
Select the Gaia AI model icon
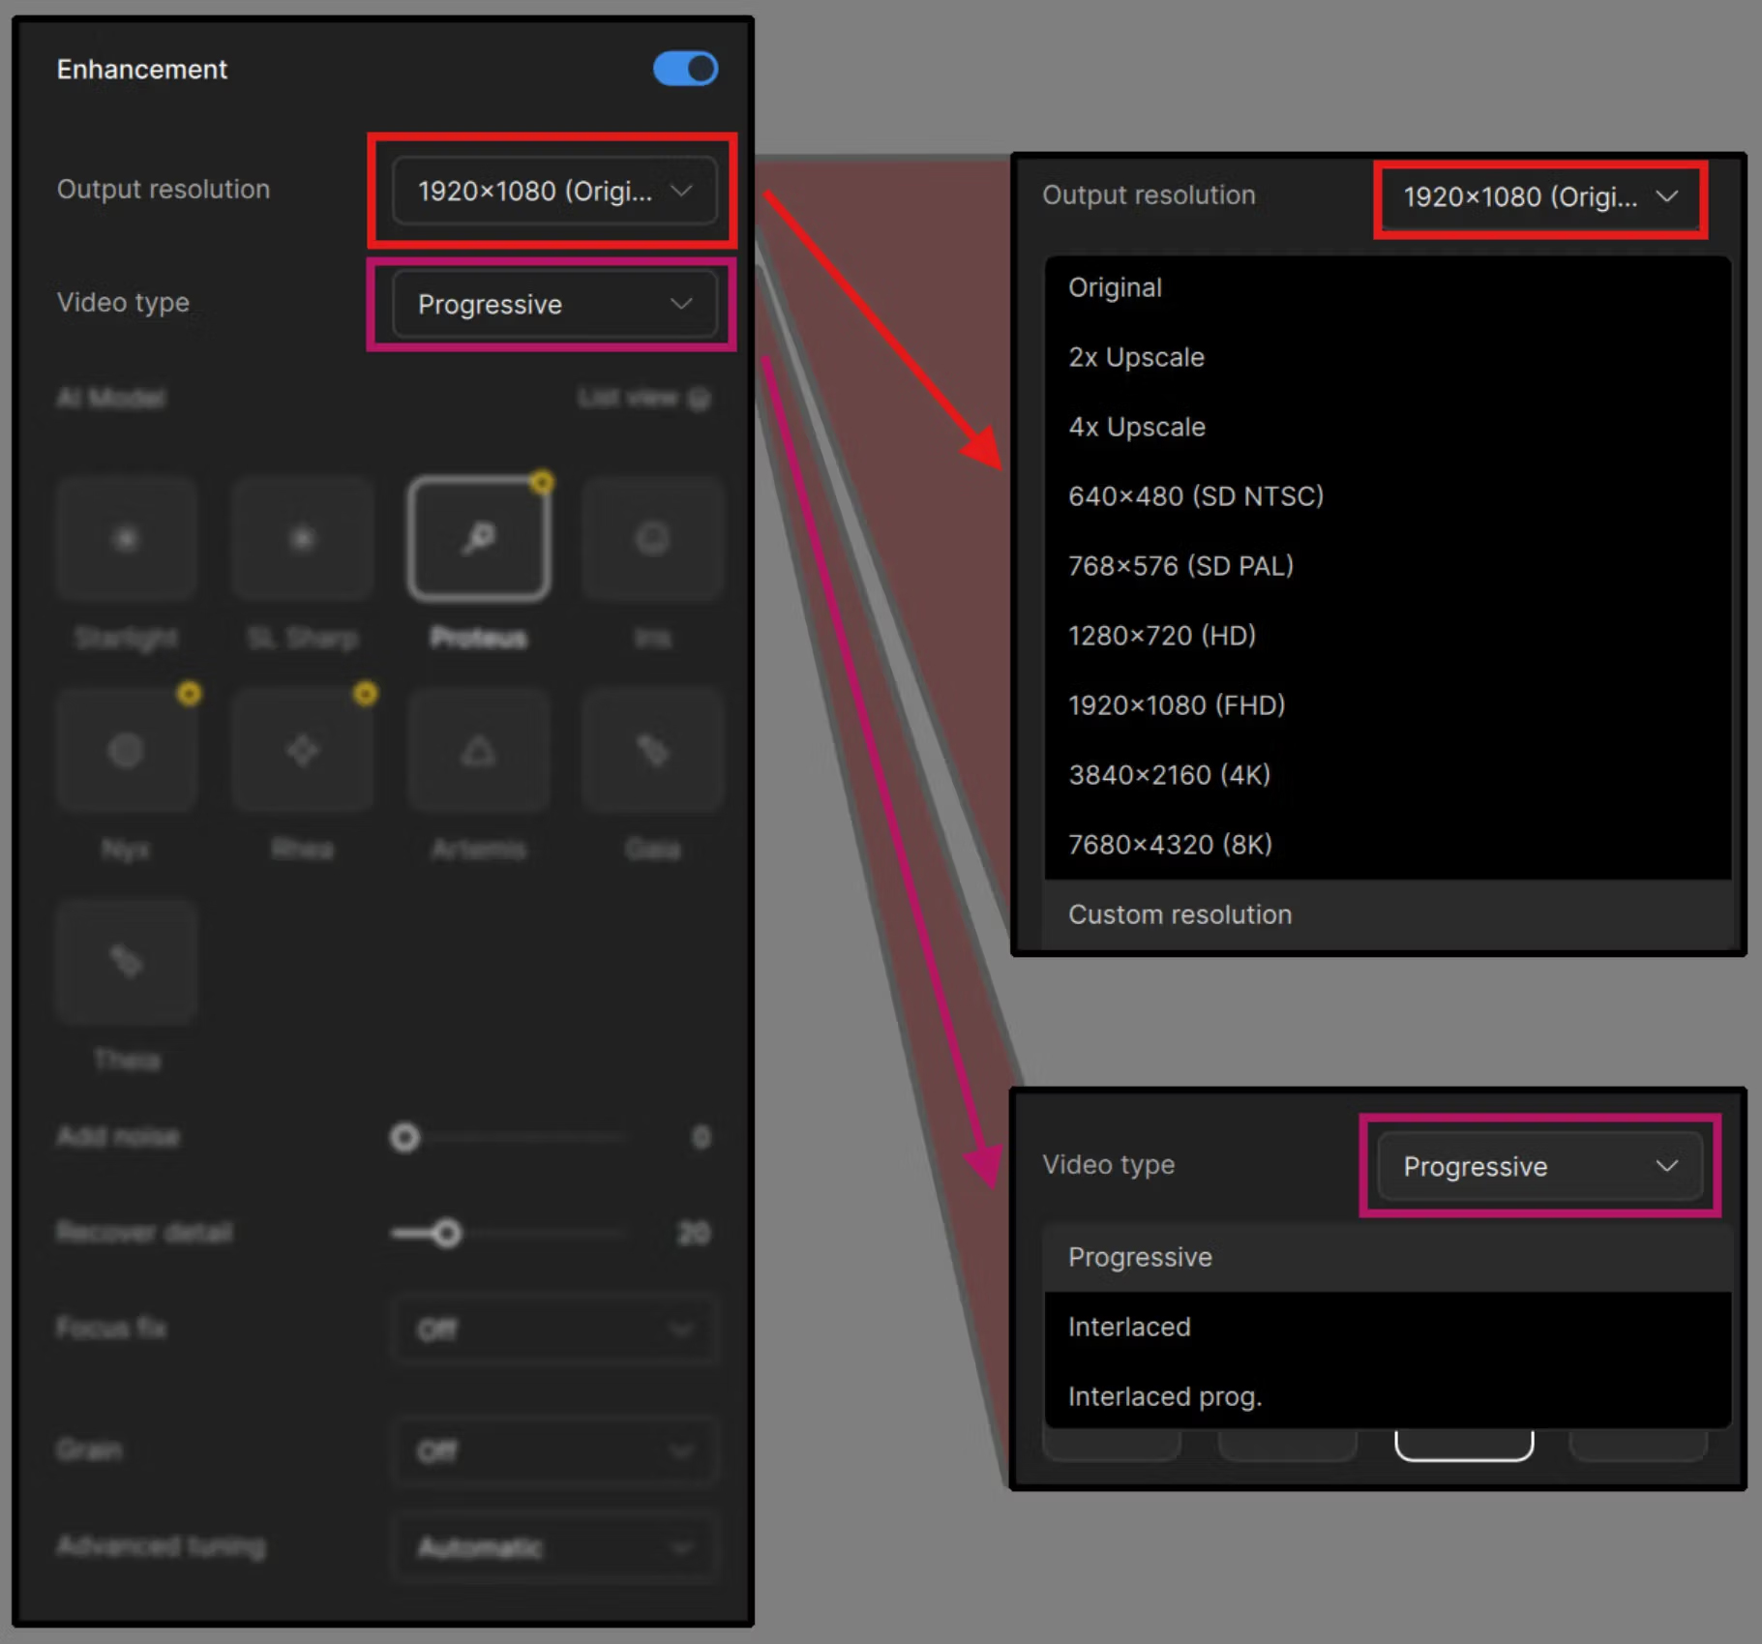tap(652, 750)
